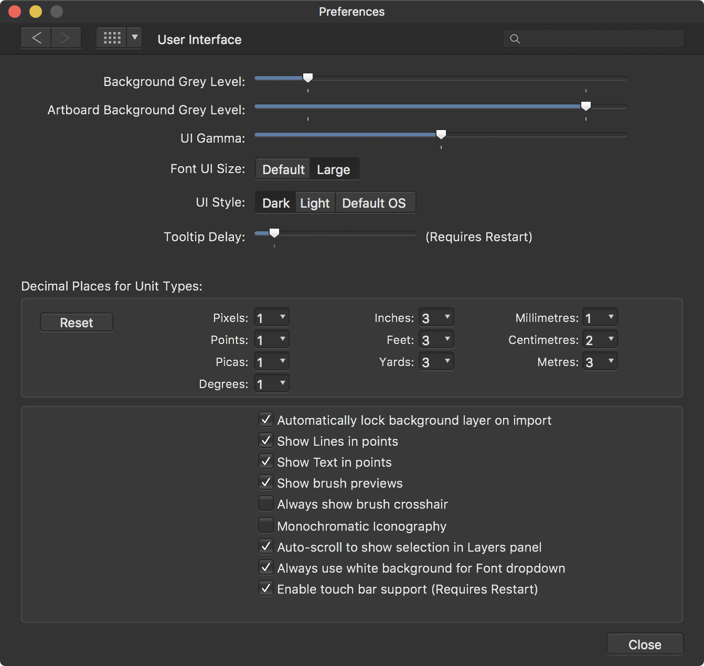The image size is (704, 666).
Task: Open the Pixels decimal places dropdown
Action: coord(272,318)
